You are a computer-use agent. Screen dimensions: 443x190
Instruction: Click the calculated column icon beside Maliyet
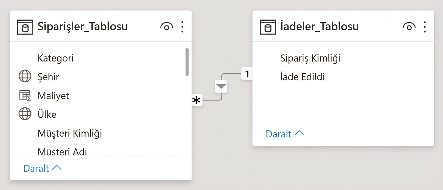click(x=25, y=96)
